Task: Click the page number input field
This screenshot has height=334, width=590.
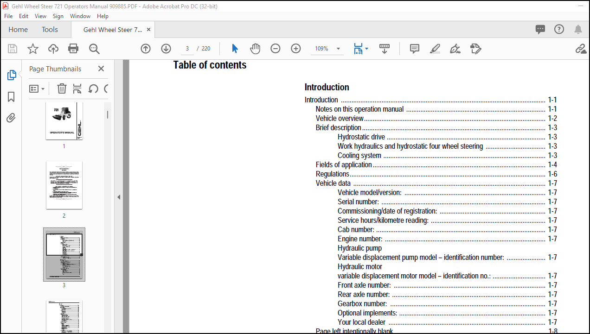Action: tap(187, 49)
